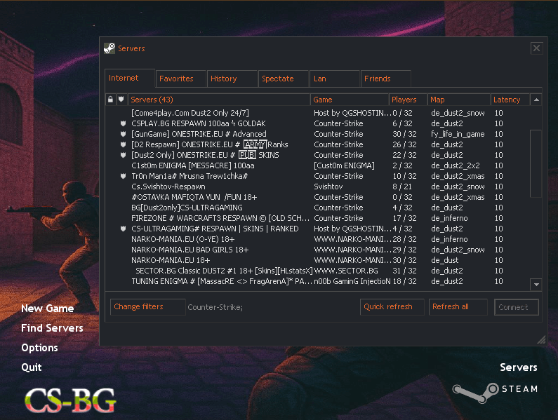Click the shield icon beside Dust2 Only ONESTRIKE.EU
558x420 pixels.
pos(123,155)
